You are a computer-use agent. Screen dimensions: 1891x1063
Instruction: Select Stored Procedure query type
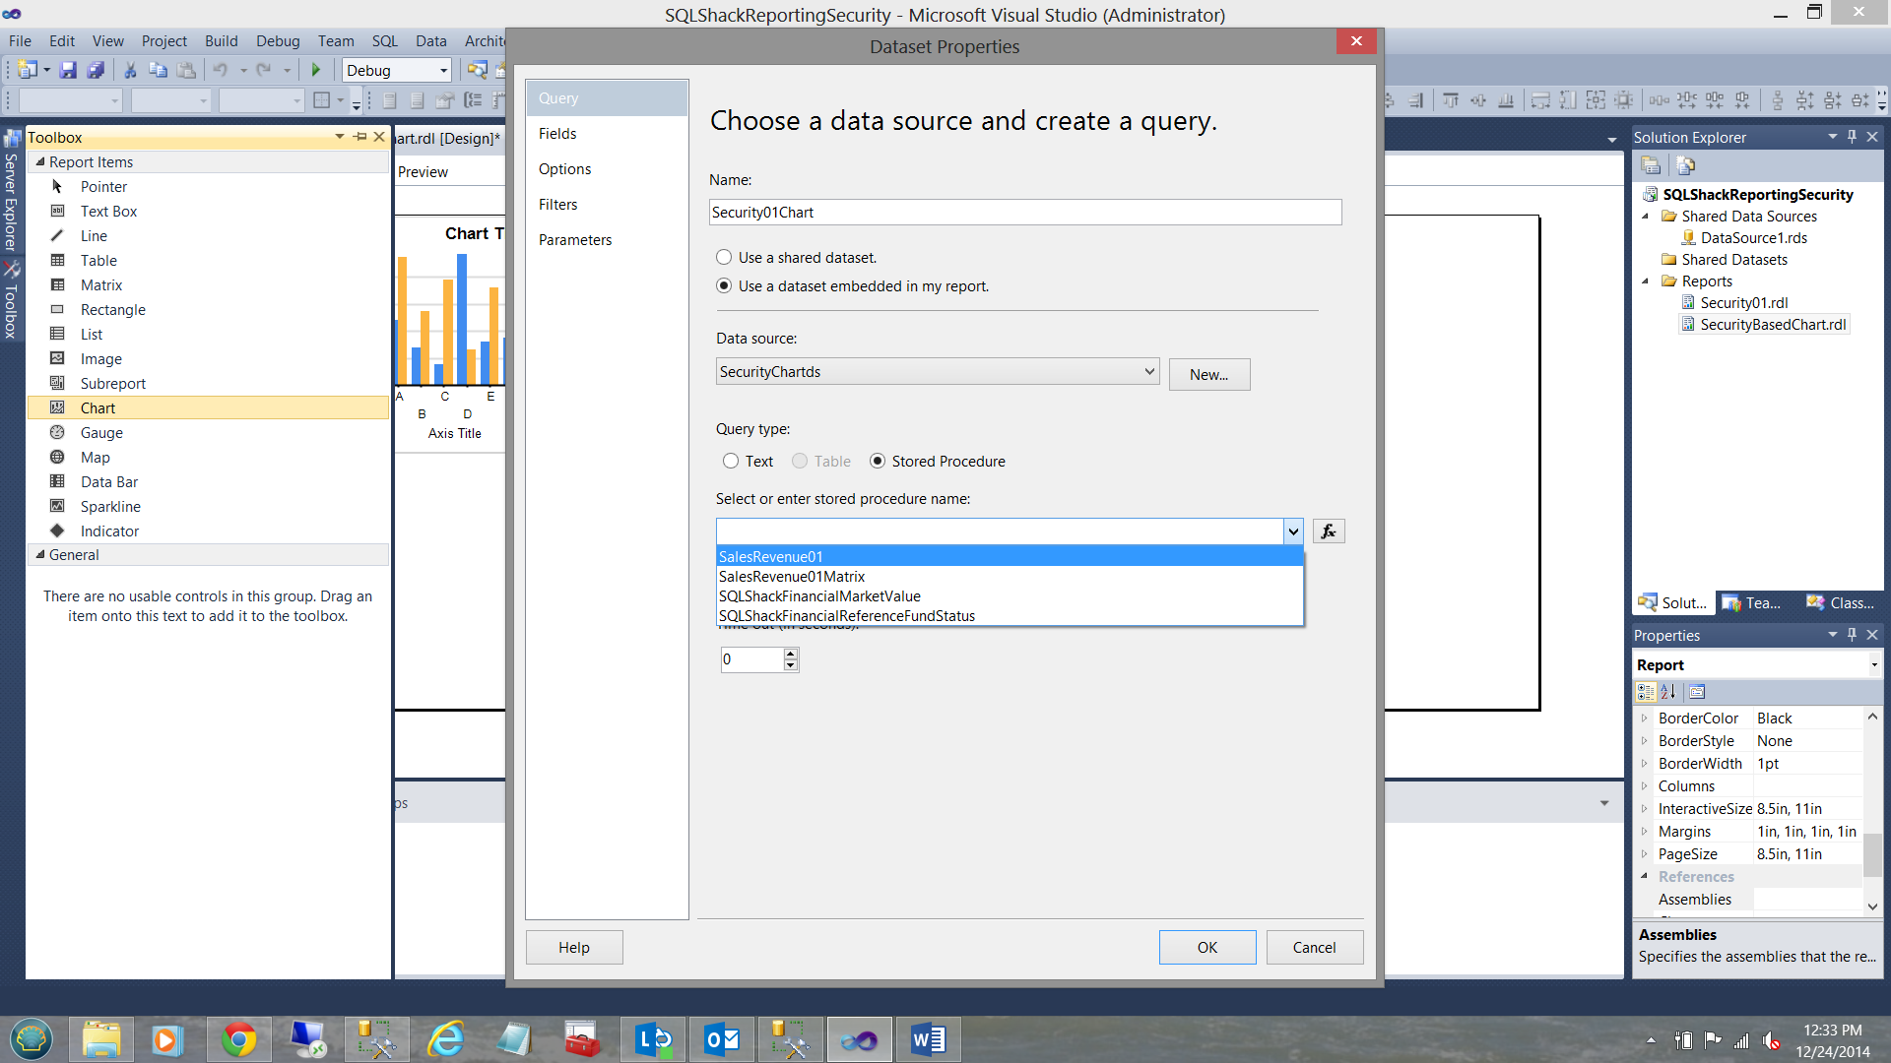[878, 461]
